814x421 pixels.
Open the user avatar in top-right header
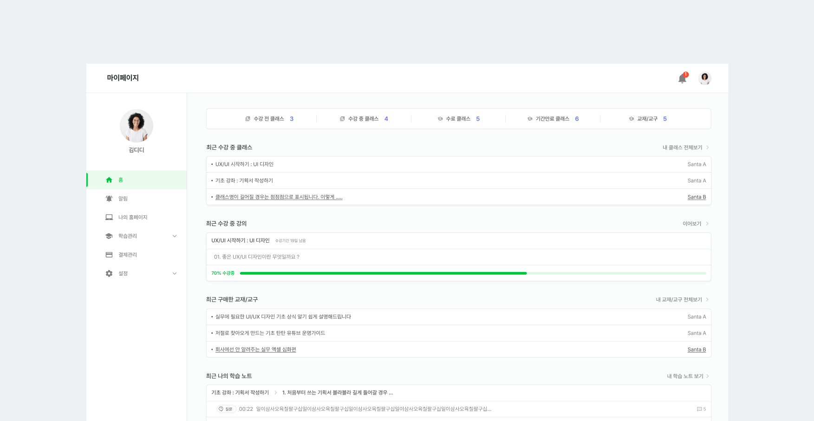[x=704, y=78]
